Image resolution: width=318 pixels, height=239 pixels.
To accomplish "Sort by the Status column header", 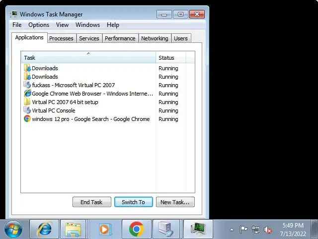I will 171,58.
